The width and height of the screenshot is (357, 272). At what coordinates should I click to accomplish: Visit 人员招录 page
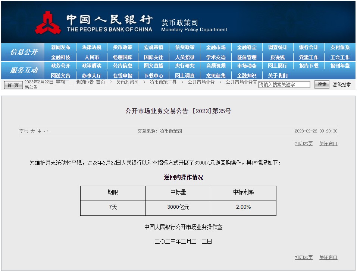(185, 57)
